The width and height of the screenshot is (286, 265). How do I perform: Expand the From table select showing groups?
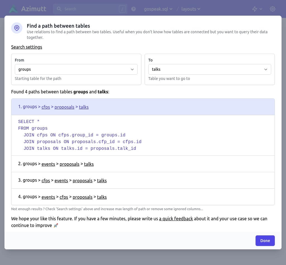click(76, 69)
